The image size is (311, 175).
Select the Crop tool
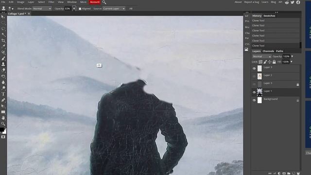coord(3,41)
